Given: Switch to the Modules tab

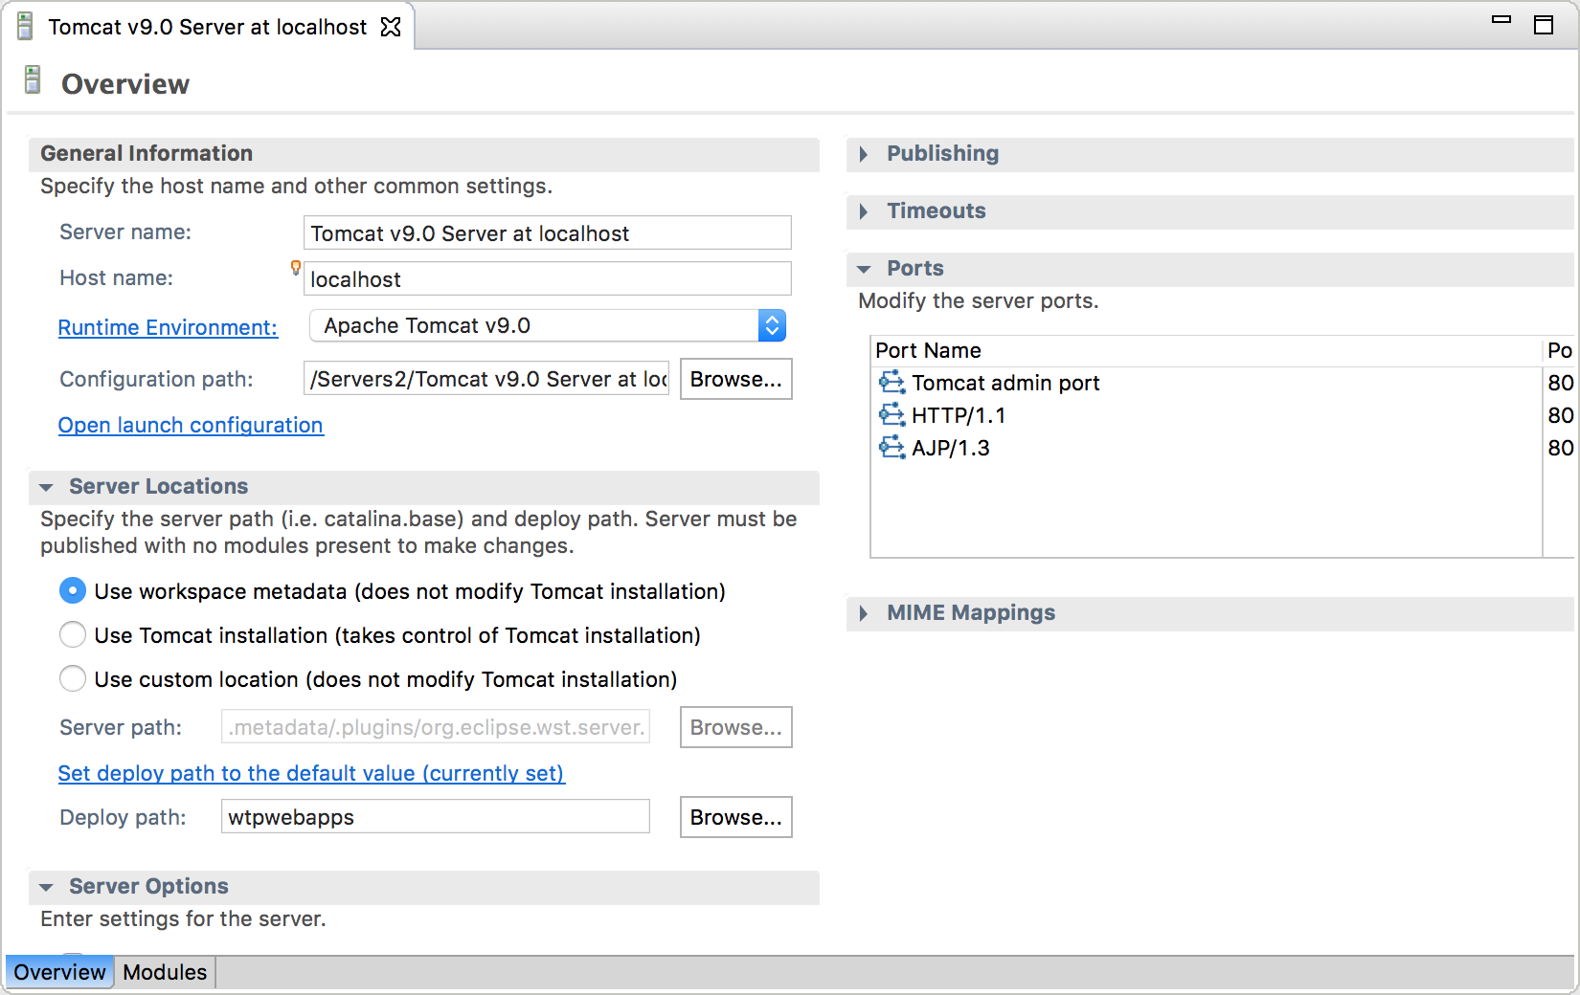Looking at the screenshot, I should 165,972.
